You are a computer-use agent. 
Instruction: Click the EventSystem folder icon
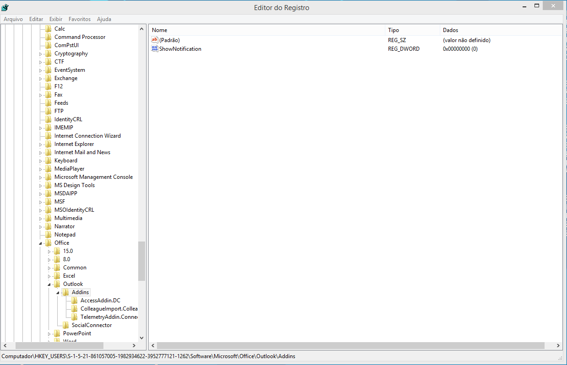click(48, 70)
